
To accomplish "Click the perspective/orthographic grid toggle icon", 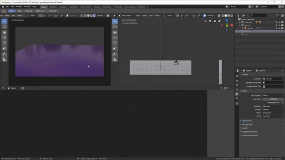I will (205, 21).
